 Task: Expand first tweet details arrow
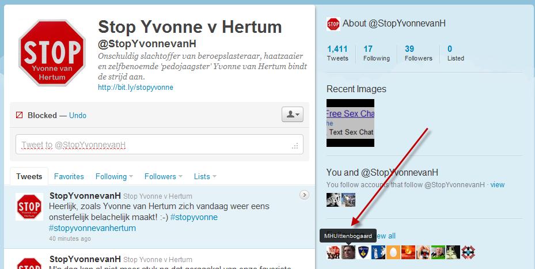pyautogui.click(x=304, y=195)
